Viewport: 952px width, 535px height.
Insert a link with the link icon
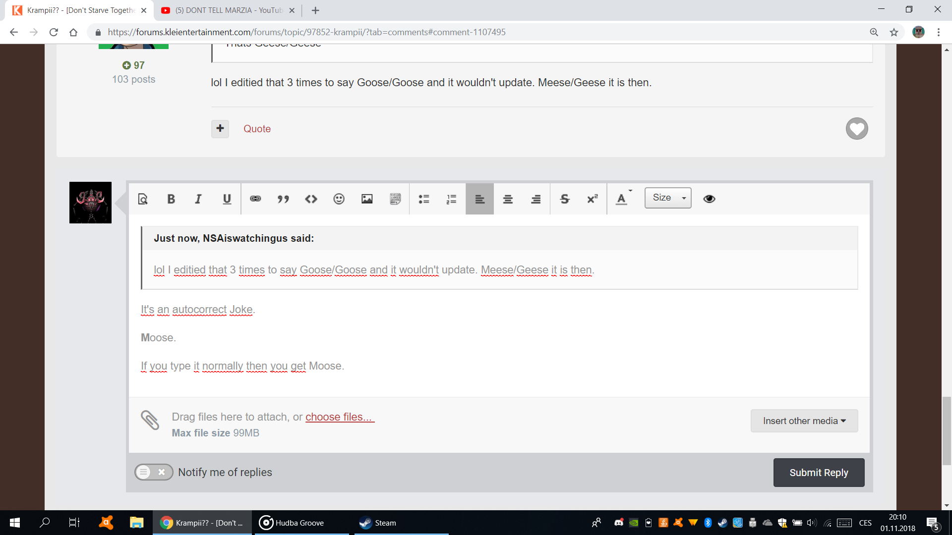point(255,199)
